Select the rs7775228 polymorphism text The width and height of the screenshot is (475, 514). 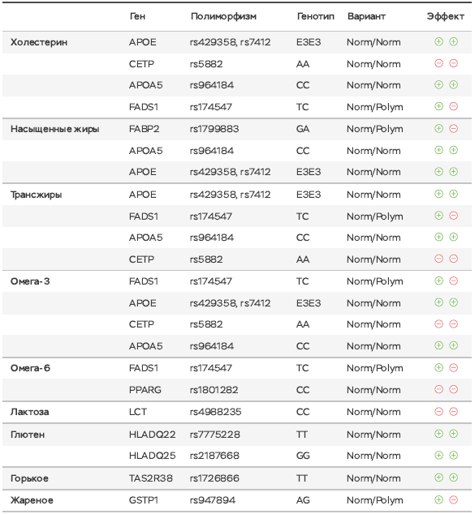[x=215, y=435]
